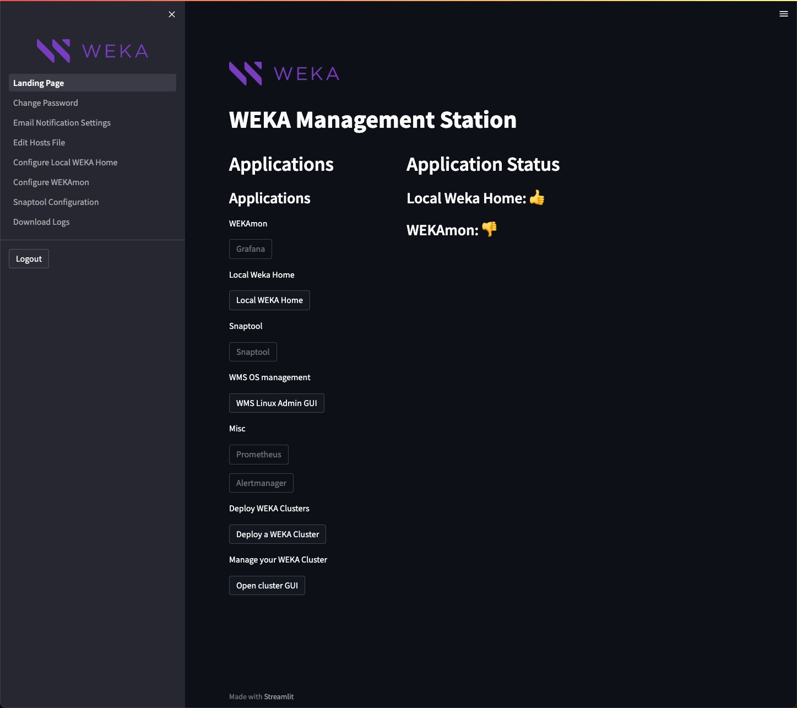Launch Local WEKA Home application
This screenshot has height=708, width=797.
269,300
